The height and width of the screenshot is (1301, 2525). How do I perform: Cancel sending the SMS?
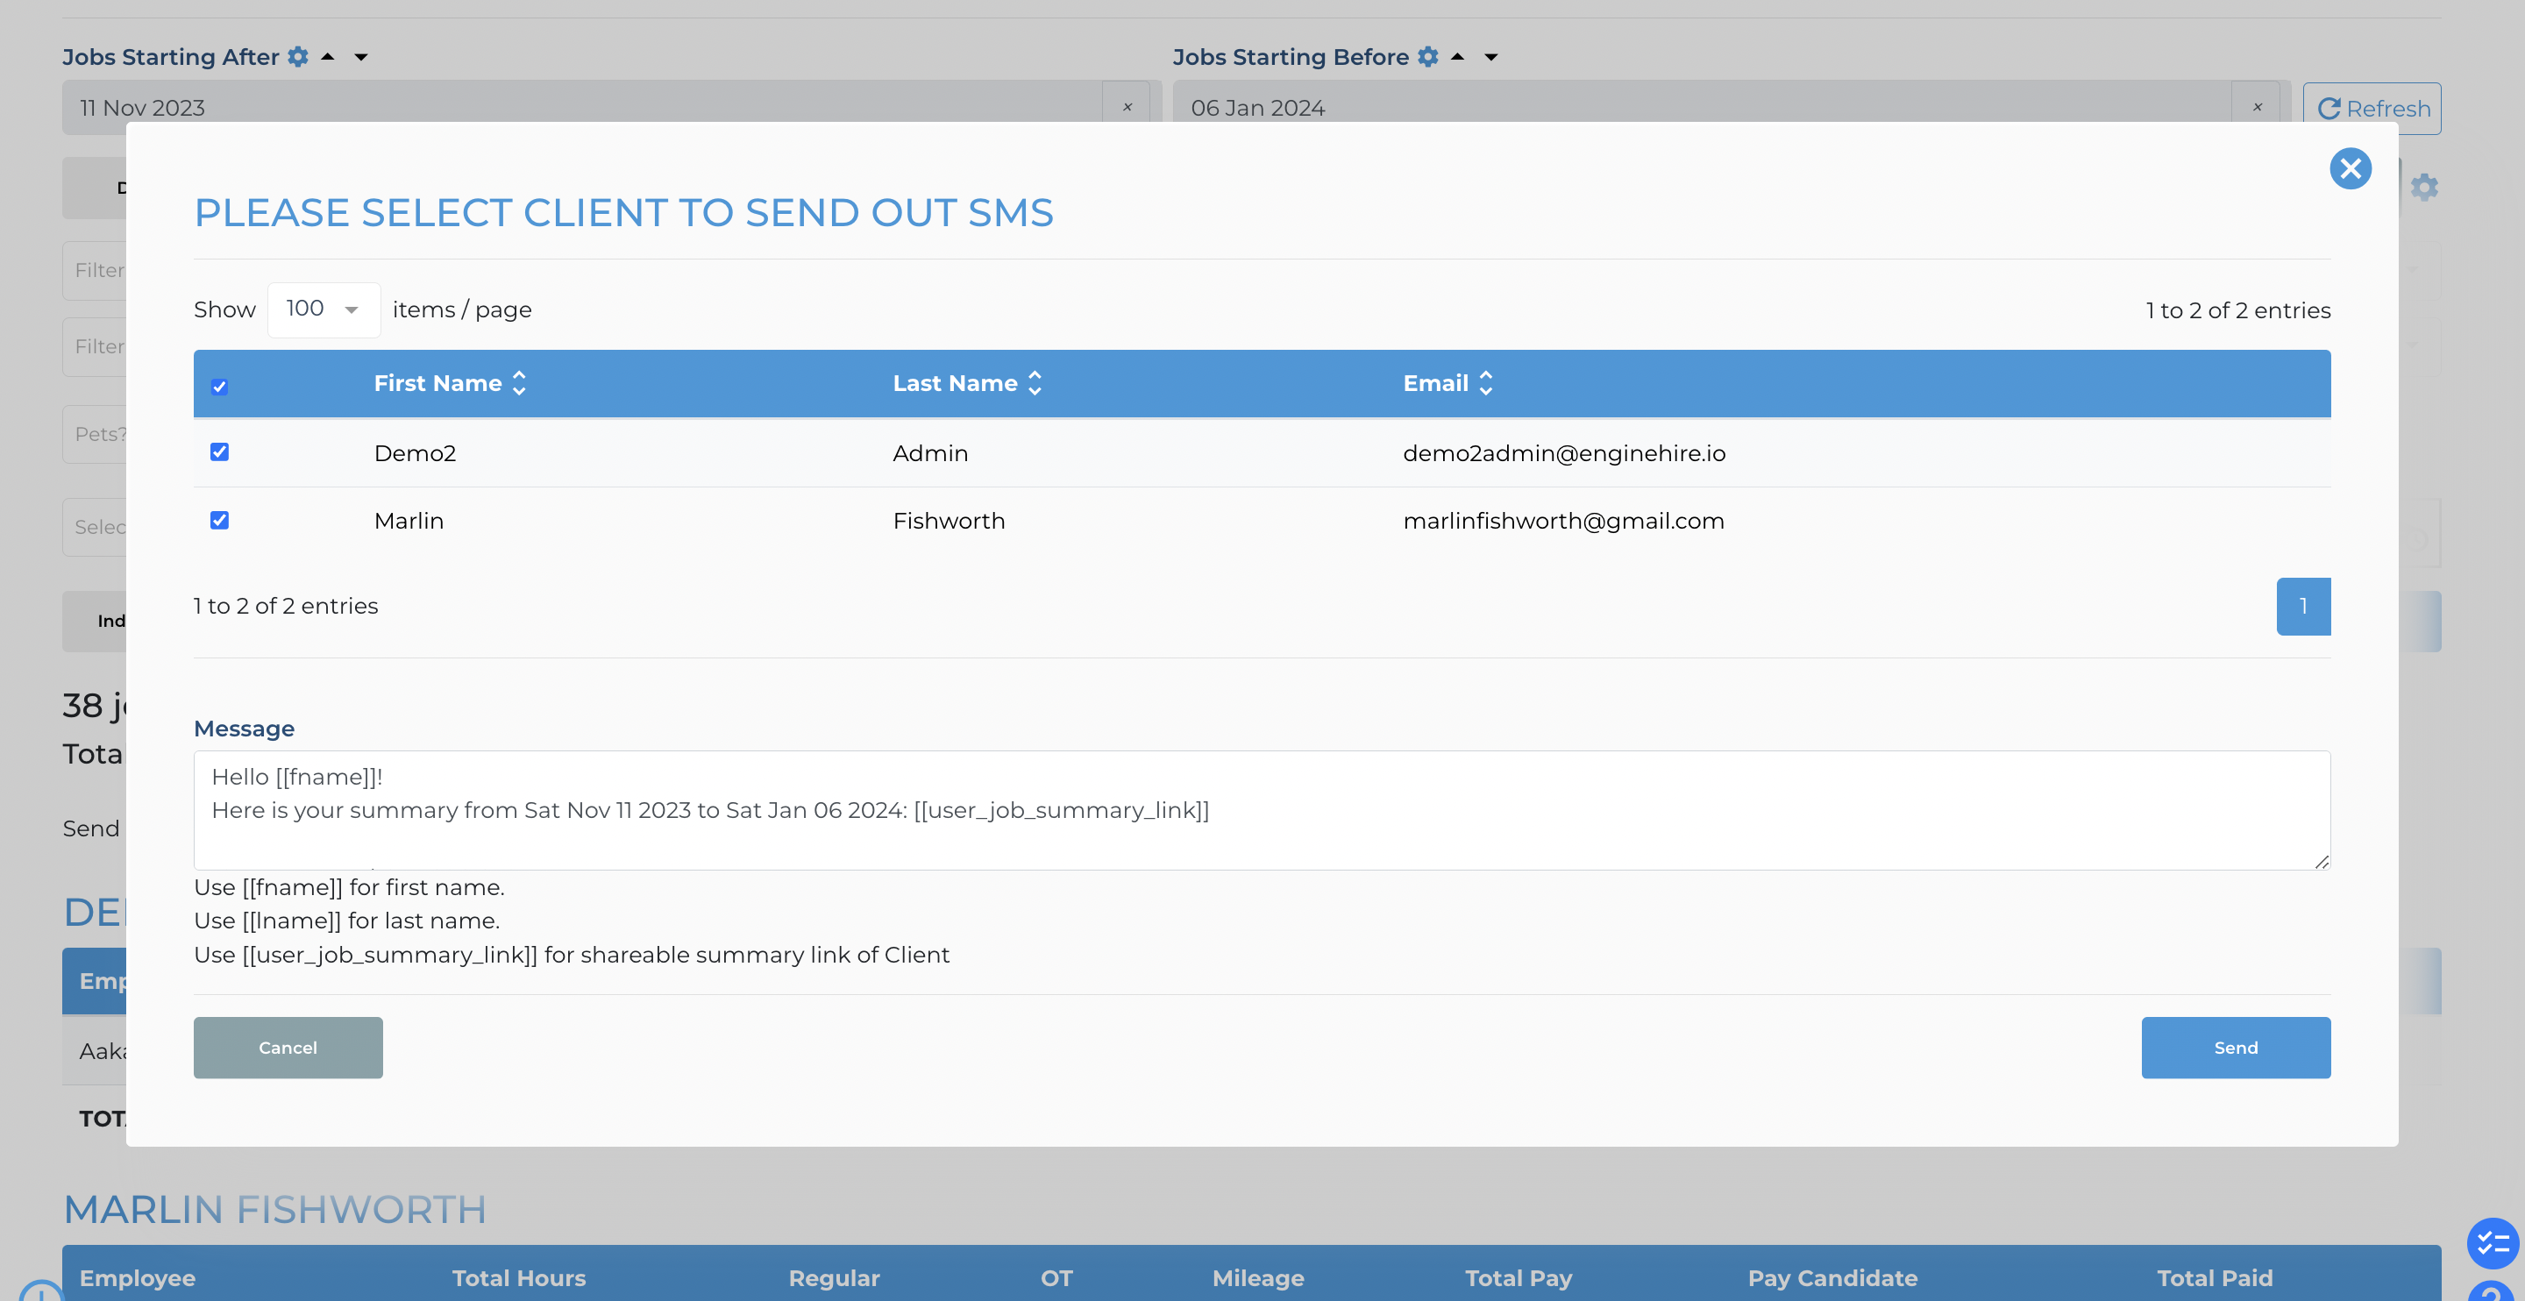pyautogui.click(x=288, y=1047)
